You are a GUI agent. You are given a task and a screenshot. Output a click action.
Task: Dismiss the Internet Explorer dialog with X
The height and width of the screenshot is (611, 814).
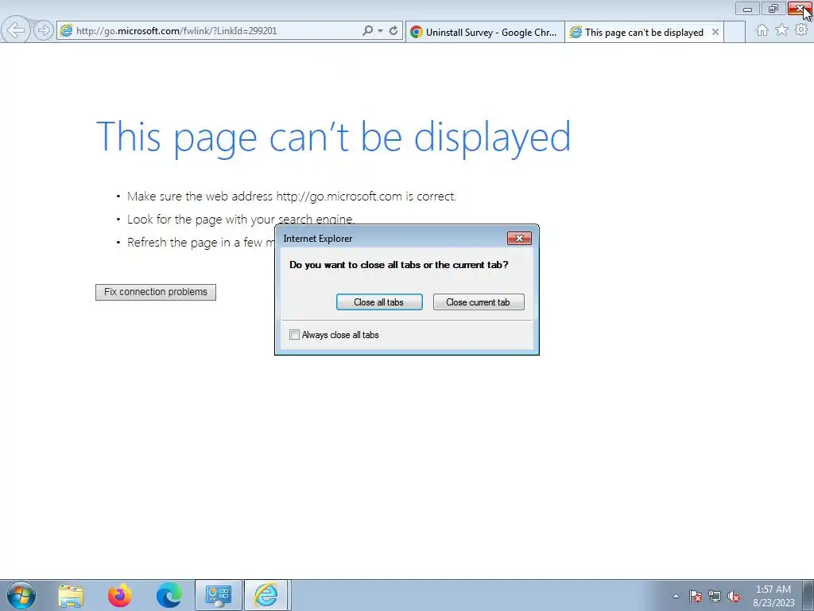coord(519,239)
